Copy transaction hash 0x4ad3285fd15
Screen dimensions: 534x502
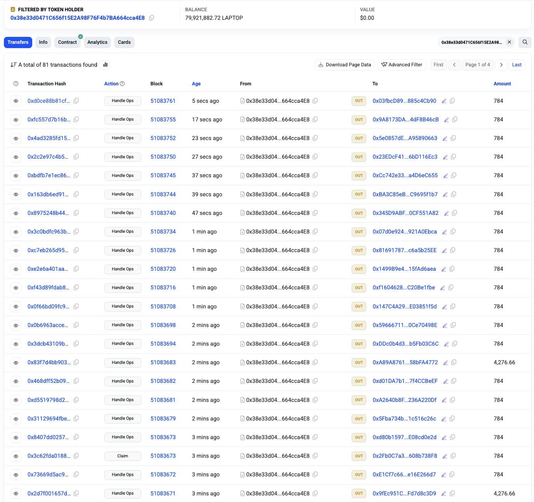coord(76,138)
